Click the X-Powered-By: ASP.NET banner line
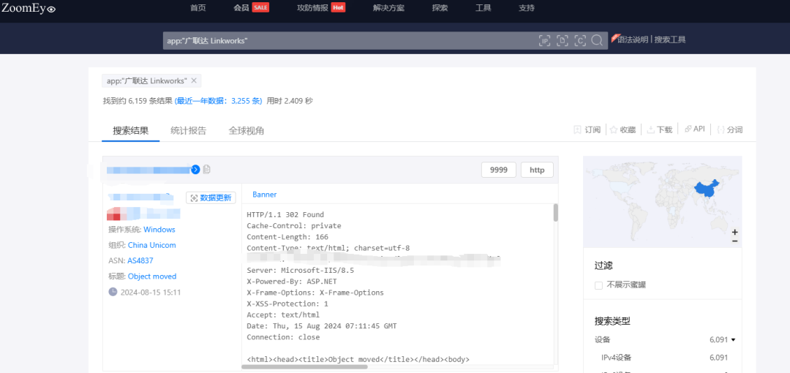The height and width of the screenshot is (373, 790). click(x=292, y=282)
